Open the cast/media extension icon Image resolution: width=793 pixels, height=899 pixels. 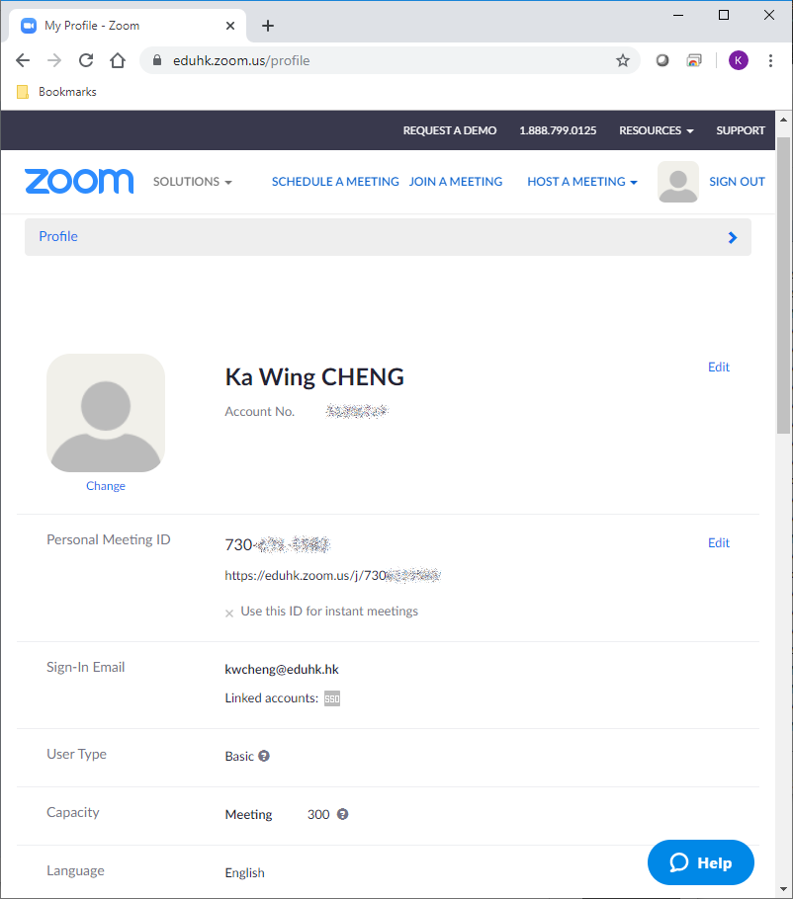click(694, 60)
